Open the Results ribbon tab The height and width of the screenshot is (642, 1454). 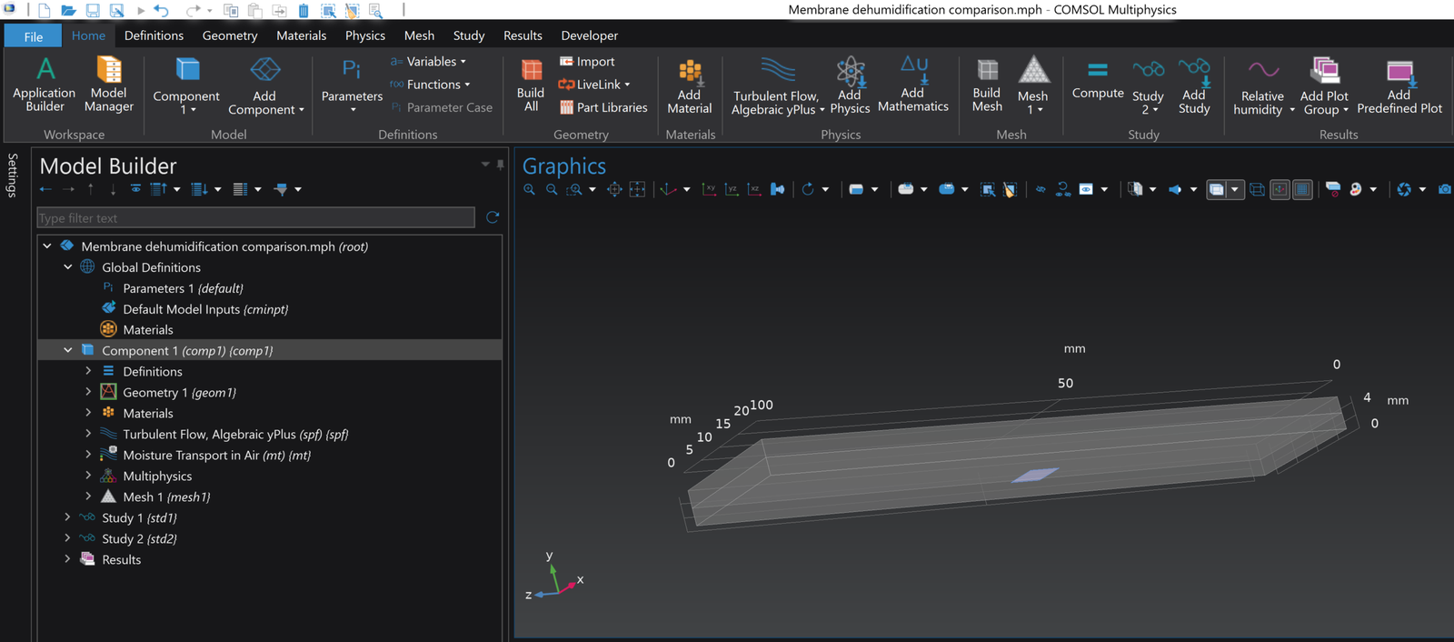point(523,35)
